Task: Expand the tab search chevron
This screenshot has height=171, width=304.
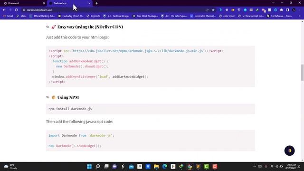Action: [x=273, y=3]
